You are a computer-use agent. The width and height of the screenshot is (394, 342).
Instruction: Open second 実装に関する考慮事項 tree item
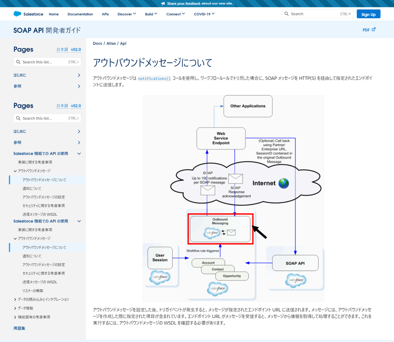tap(35, 230)
